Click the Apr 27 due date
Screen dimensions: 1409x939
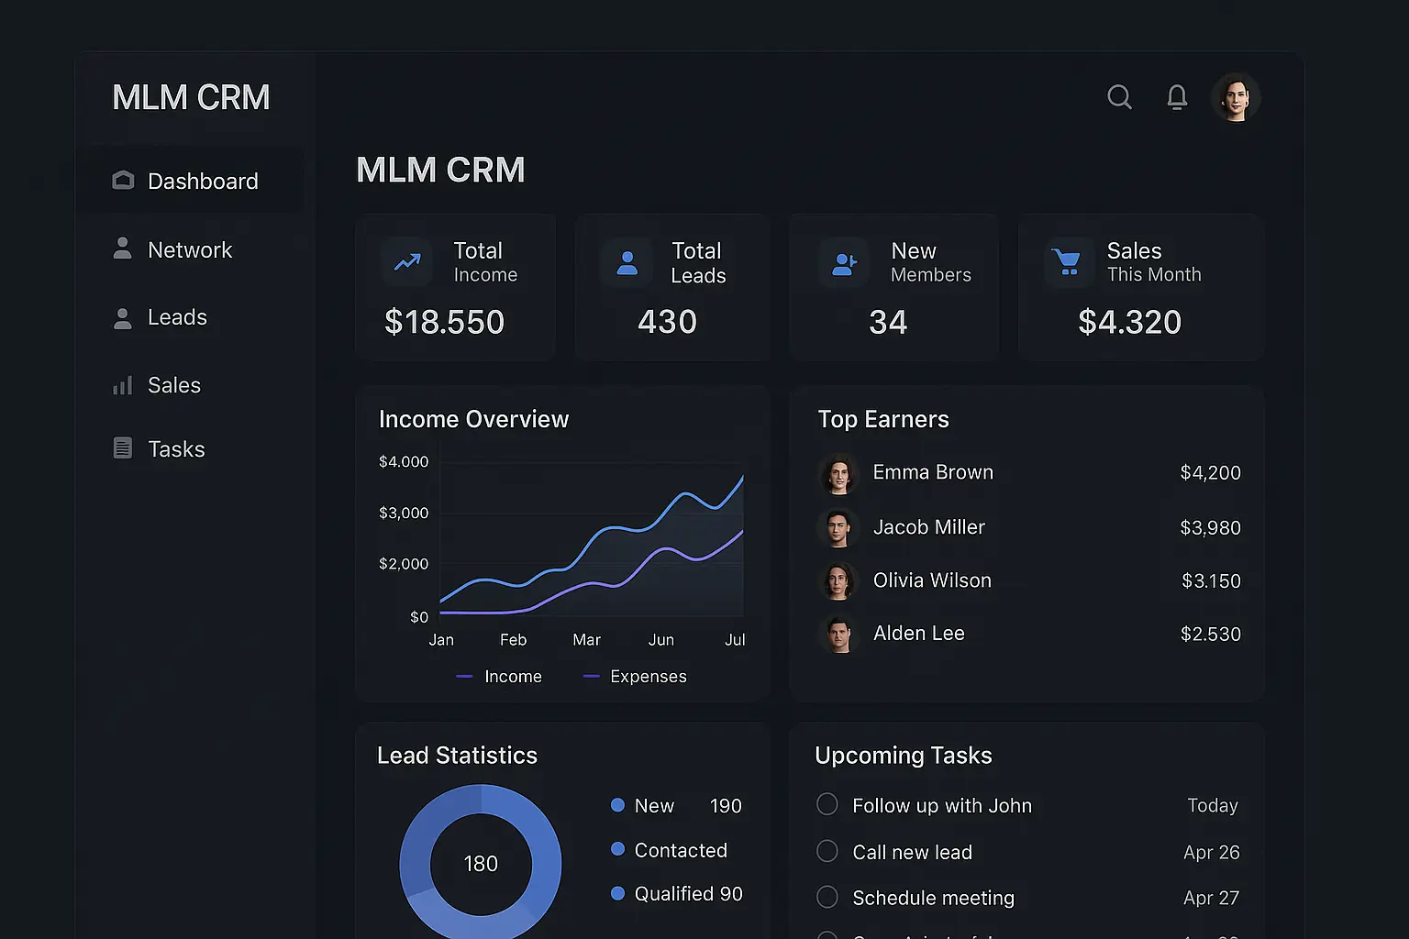coord(1212,899)
